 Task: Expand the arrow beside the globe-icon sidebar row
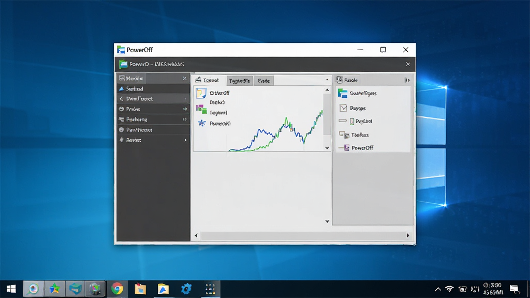[185, 109]
